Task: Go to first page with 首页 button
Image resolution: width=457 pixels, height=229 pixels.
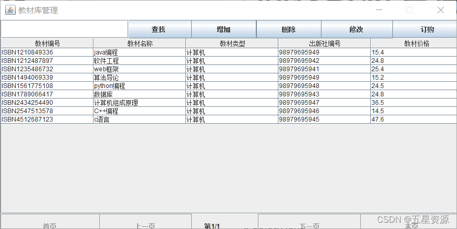Action: (x=50, y=222)
